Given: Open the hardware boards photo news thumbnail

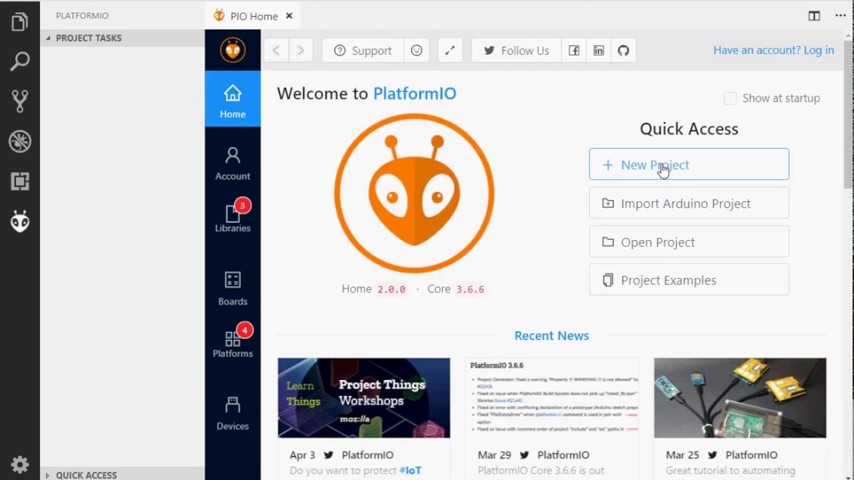Looking at the screenshot, I should pos(740,398).
